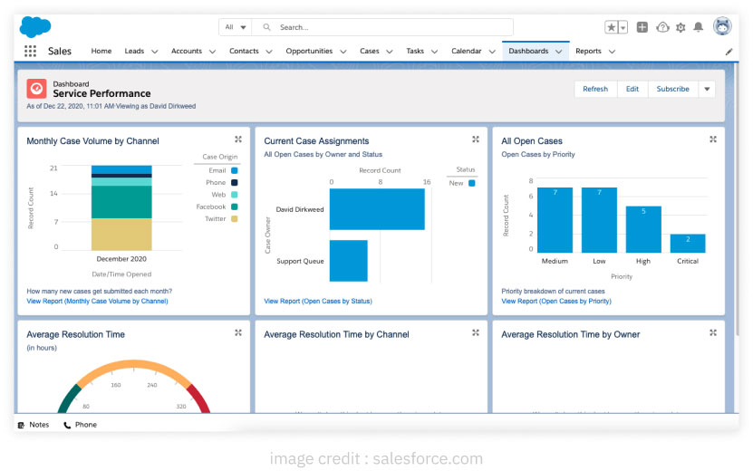Click the Twitter legend color swatch
Screen dimensions: 753x471
[x=235, y=219]
